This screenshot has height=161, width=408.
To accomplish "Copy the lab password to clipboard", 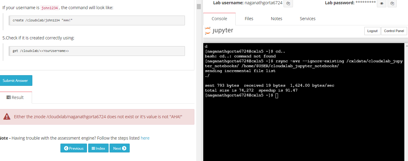I will pyautogui.click(x=392, y=4).
